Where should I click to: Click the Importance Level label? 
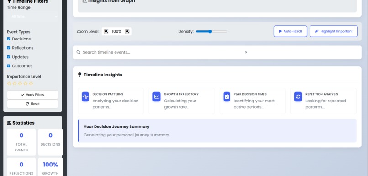[24, 77]
